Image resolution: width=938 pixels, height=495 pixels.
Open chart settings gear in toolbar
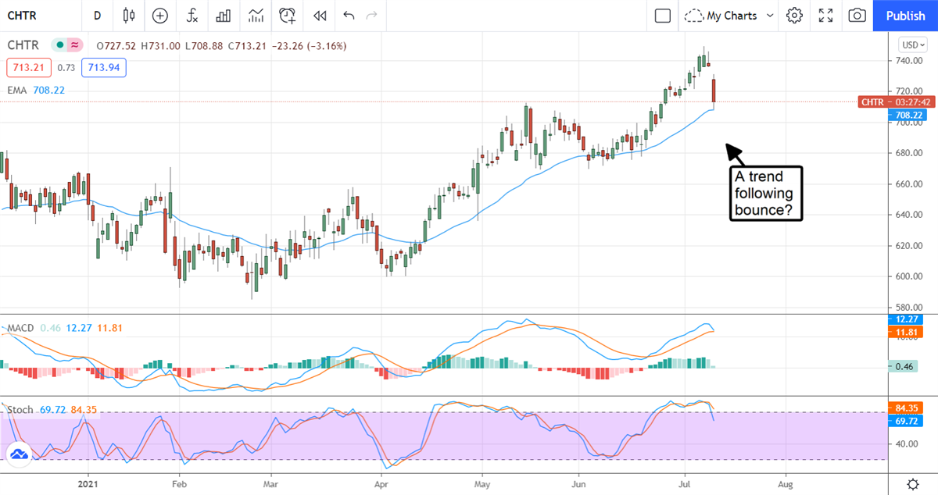795,15
